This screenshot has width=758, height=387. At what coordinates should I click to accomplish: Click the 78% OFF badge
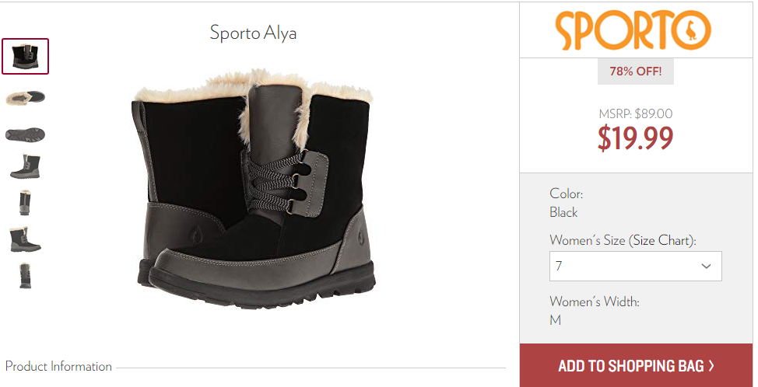click(635, 71)
